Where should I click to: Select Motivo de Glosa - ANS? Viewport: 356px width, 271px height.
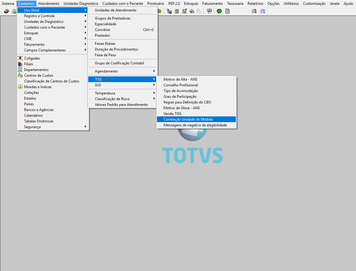[196, 108]
